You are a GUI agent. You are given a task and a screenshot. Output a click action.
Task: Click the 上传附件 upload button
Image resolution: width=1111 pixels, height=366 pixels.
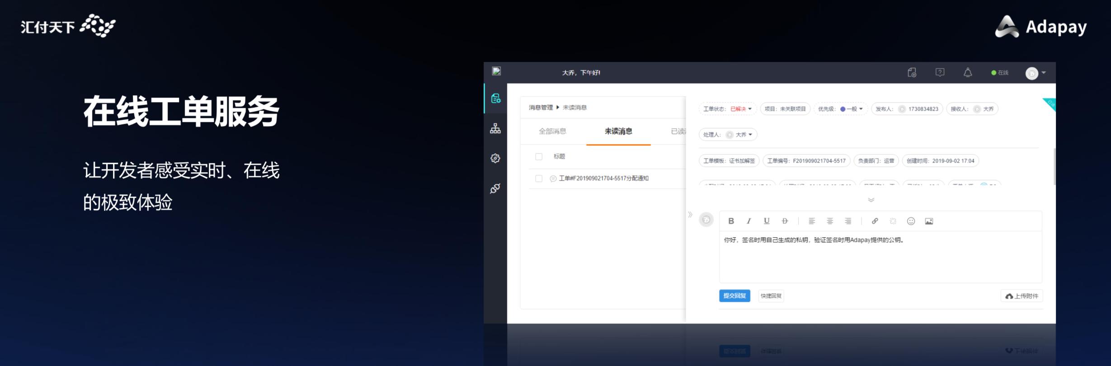[x=1022, y=296]
